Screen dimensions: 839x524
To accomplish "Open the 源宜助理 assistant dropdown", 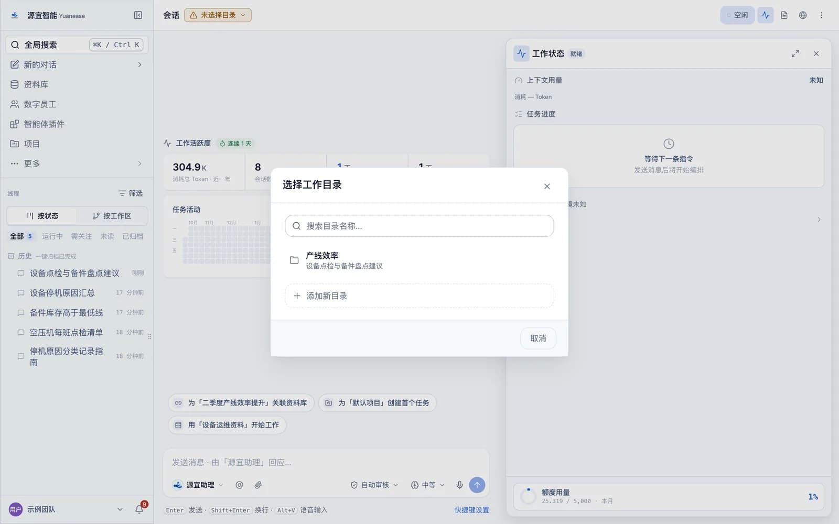I will point(198,485).
